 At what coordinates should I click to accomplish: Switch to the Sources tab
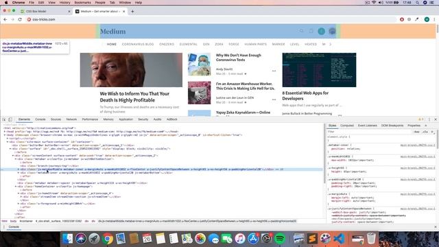[x=56, y=119]
